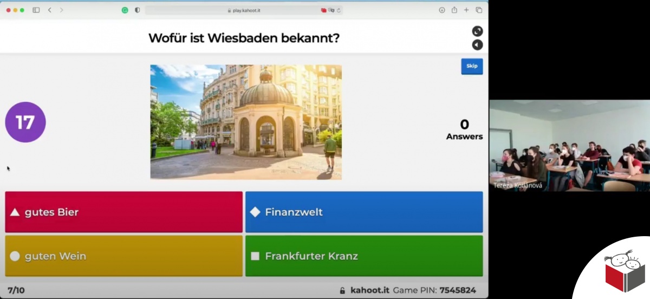Click the triangle icon on red answer
This screenshot has height=299, width=650.
coord(15,212)
